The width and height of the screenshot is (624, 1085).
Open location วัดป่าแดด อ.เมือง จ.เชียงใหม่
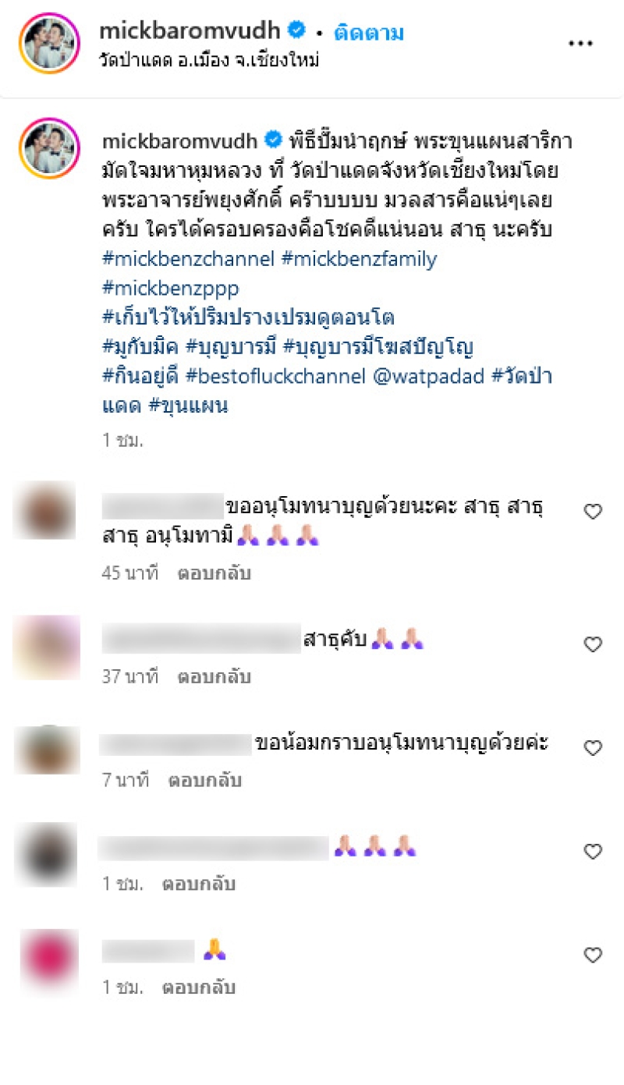click(x=210, y=60)
